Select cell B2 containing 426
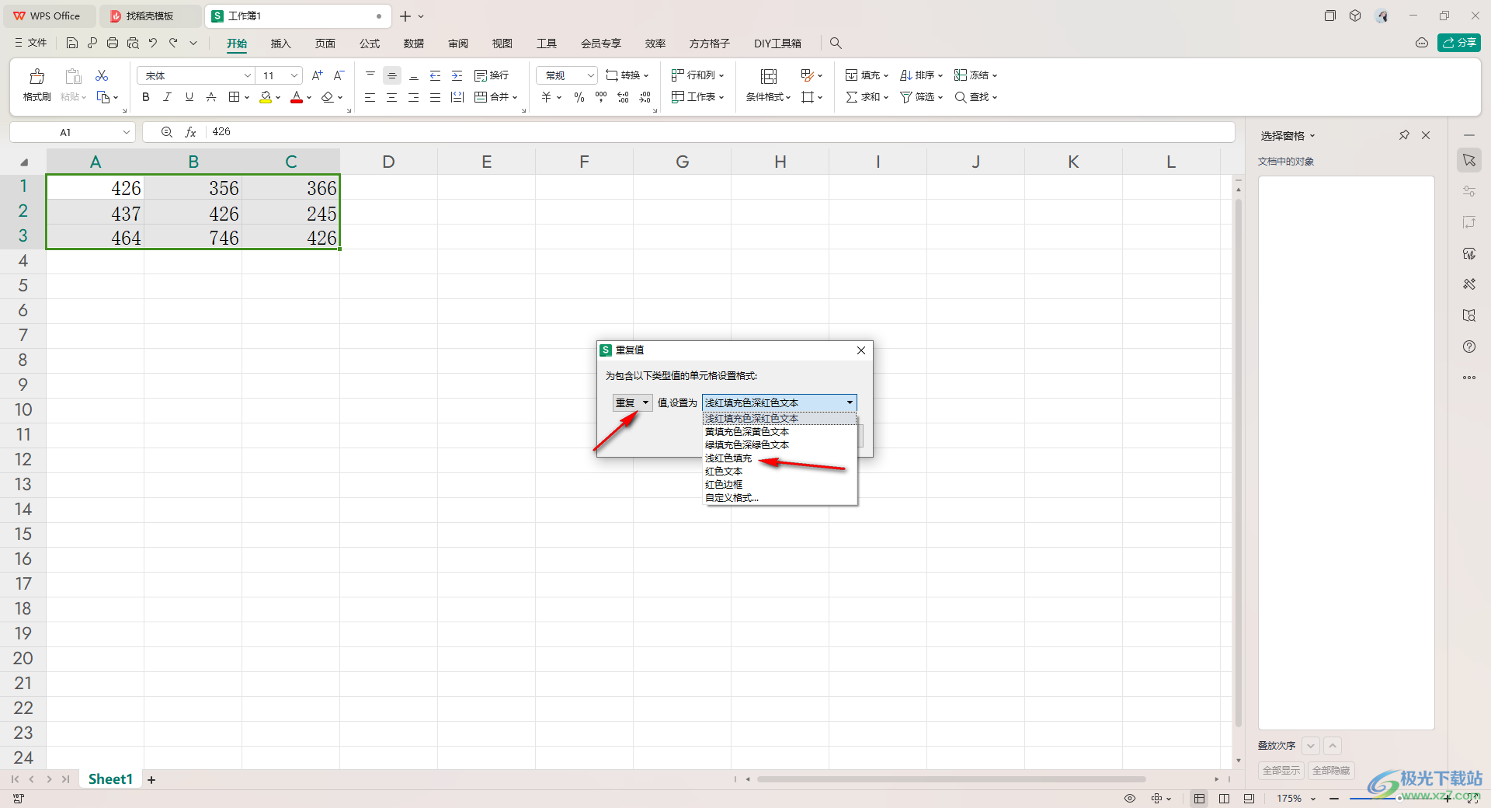This screenshot has height=808, width=1491. click(x=193, y=213)
